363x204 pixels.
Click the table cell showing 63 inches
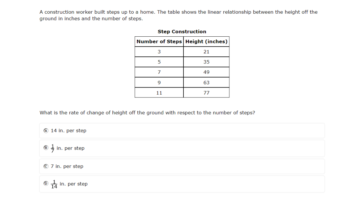[206, 83]
